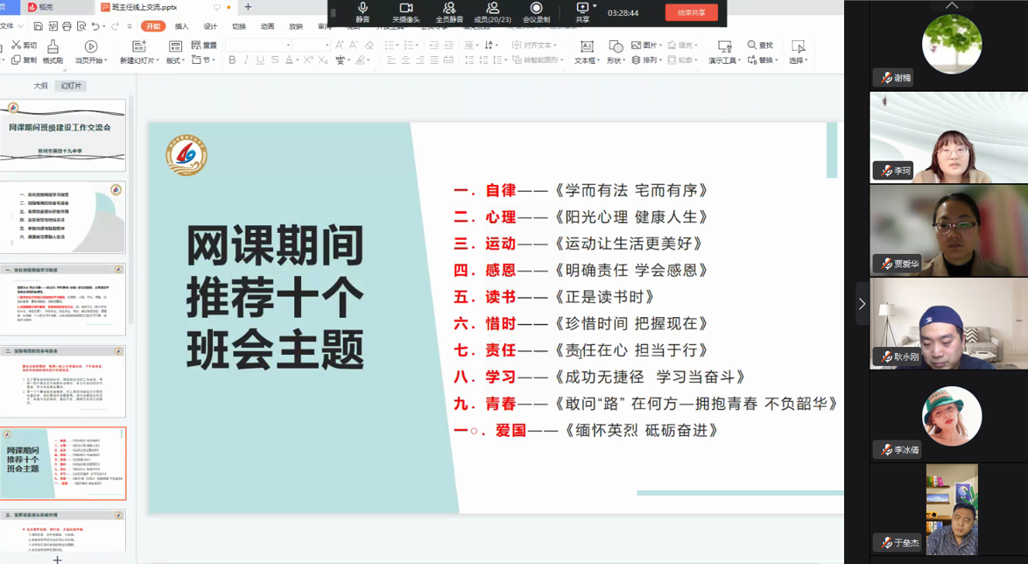Start 会议录制 meeting recording
The image size is (1028, 564).
click(536, 11)
